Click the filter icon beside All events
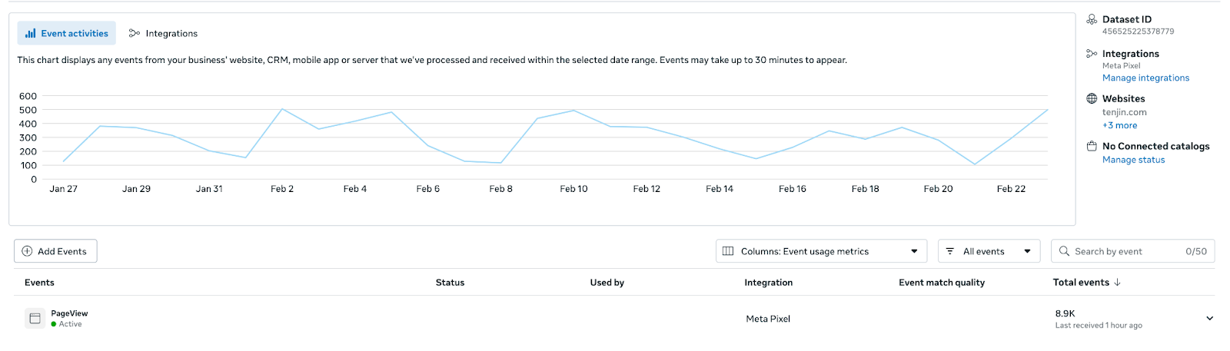1230x351 pixels. pos(950,251)
